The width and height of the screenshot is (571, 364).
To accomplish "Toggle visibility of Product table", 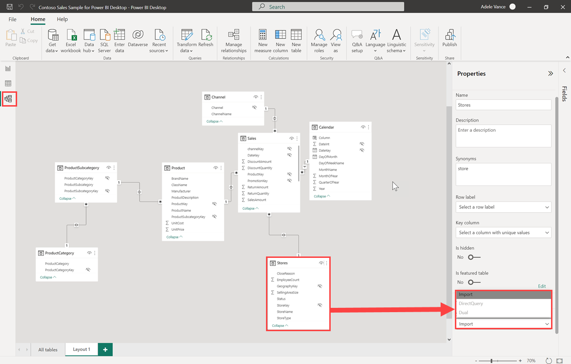I will pos(216,168).
